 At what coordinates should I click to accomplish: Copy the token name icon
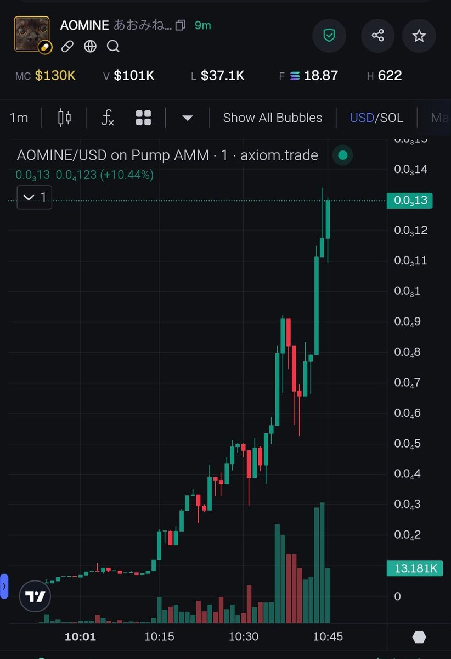point(181,25)
